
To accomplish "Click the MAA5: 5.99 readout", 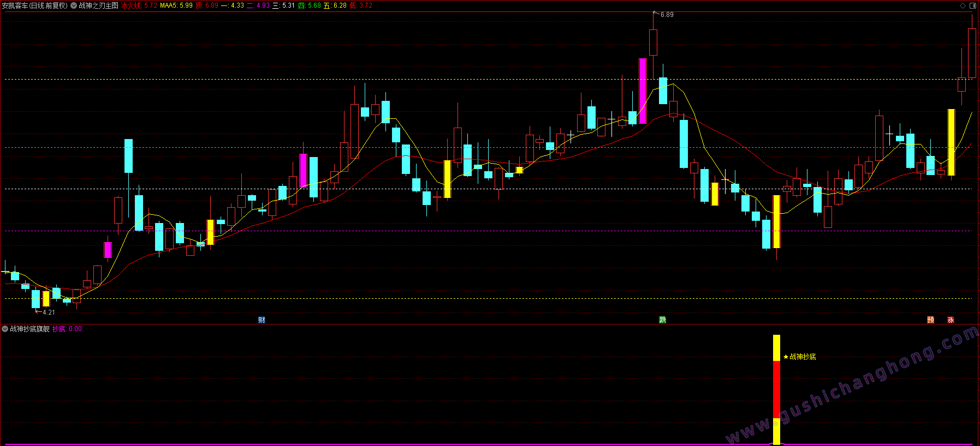I will click(x=176, y=5).
